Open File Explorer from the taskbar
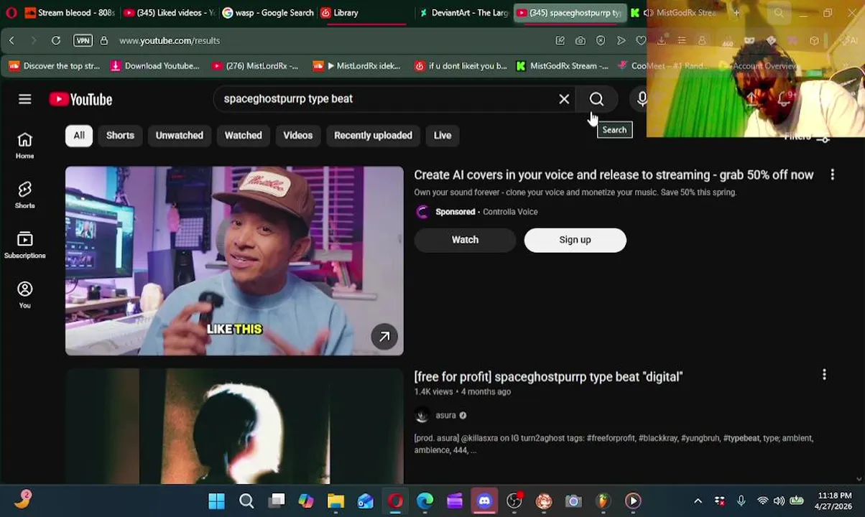Image resolution: width=865 pixels, height=517 pixels. tap(336, 500)
